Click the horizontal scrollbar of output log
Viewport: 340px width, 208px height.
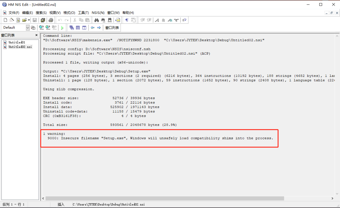pos(164,198)
